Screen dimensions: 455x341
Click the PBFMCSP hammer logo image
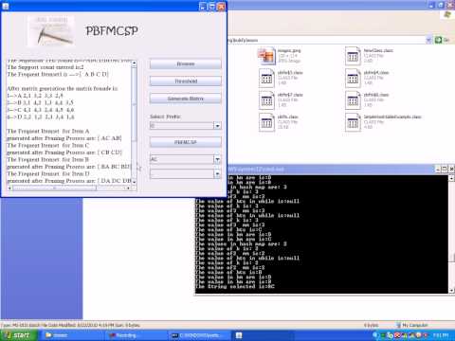click(50, 30)
